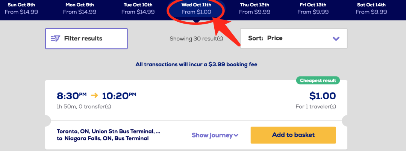The width and height of the screenshot is (406, 151).
Task: Select the Sun Oct 8th date tab
Action: [x=21, y=8]
